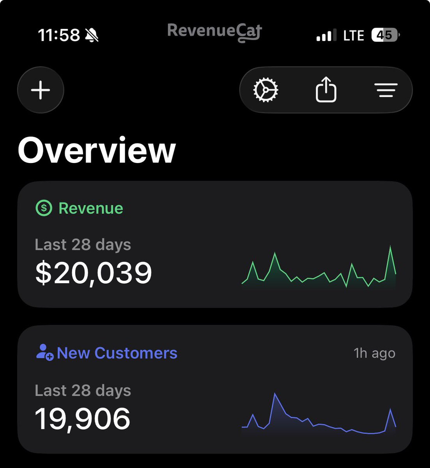Viewport: 430px width, 468px height.
Task: Select the $20,039 revenue value
Action: click(94, 273)
